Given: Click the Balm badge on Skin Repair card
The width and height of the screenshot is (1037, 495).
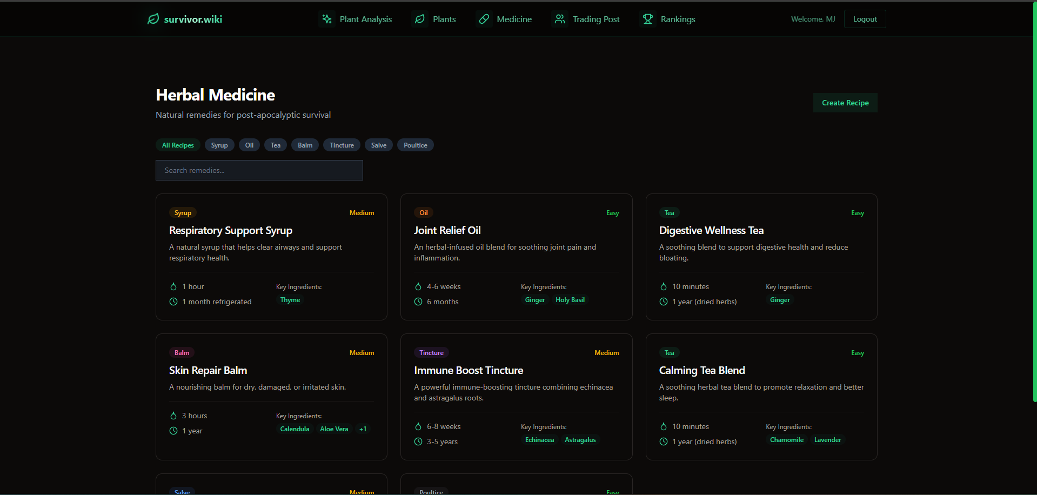Looking at the screenshot, I should click(x=182, y=353).
